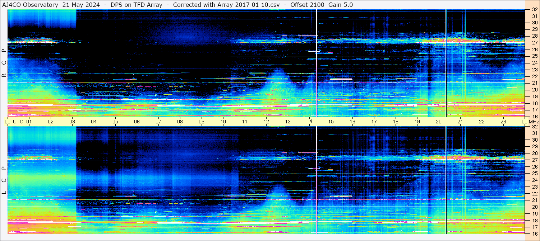Click the 22 hour label on time axis
This screenshot has width=540, height=241.
pyautogui.click(x=482, y=122)
